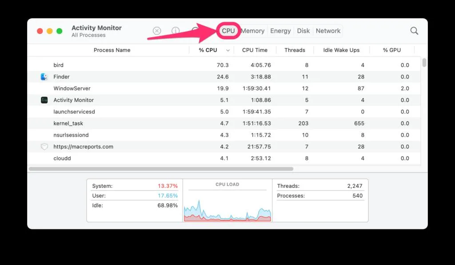Screen dimensions: 455x265
Task: Select the kernel_task process
Action: coord(68,124)
